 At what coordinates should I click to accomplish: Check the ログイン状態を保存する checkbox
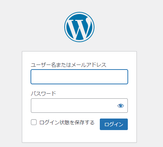point(34,122)
